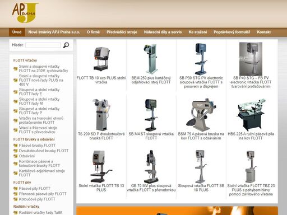Image resolution: width=287 pixels, height=215 pixels.
Task: Click the bullet icon beside Kotoučové pily FLOTT
Action: point(16,199)
